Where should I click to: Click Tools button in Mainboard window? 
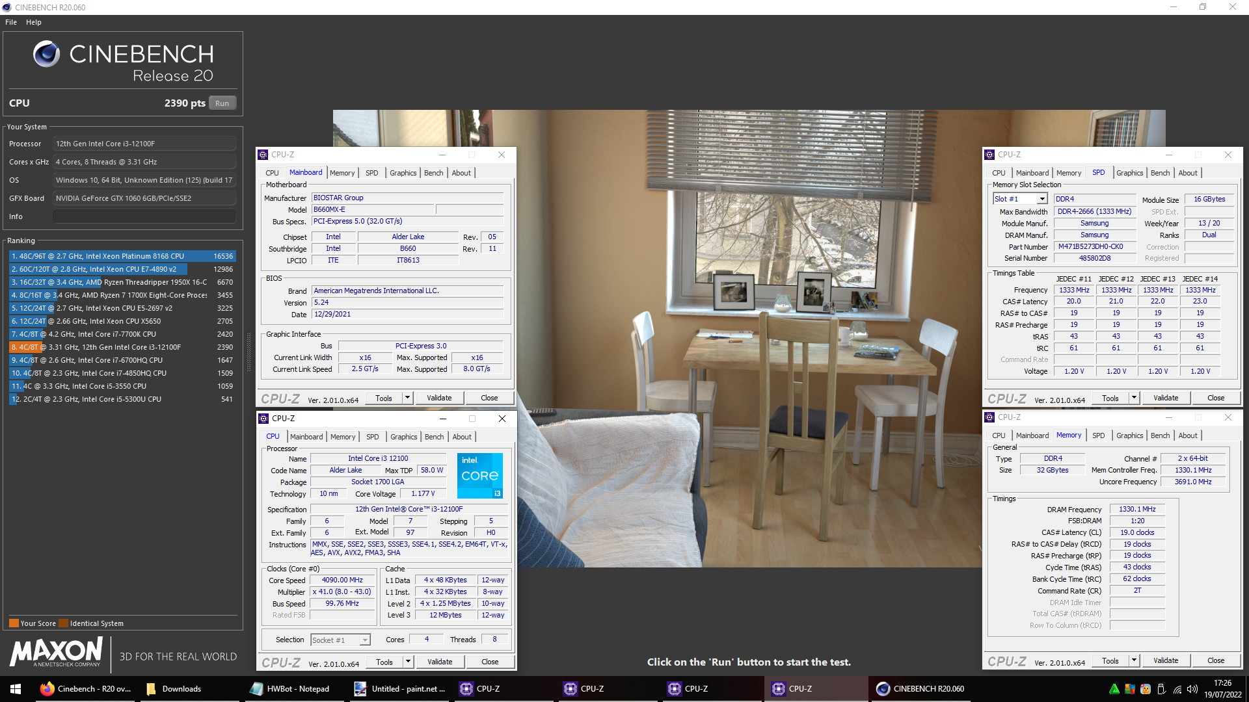(384, 398)
